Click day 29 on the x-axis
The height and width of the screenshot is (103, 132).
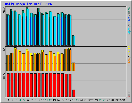(x=116, y=100)
